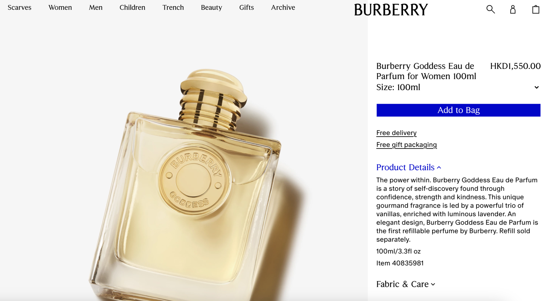Expand the Fabric & Care section
The width and height of the screenshot is (549, 301).
(x=406, y=284)
